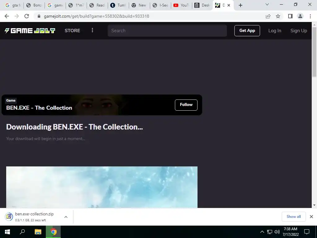The image size is (317, 238).
Task: Open the Game Jolt more options menu
Action: click(92, 30)
